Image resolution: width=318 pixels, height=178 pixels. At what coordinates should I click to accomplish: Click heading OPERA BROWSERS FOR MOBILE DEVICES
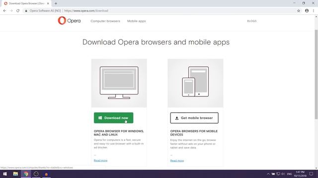pos(194,133)
